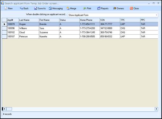
Task: Click the first name Nanette cell
Action: point(49,36)
